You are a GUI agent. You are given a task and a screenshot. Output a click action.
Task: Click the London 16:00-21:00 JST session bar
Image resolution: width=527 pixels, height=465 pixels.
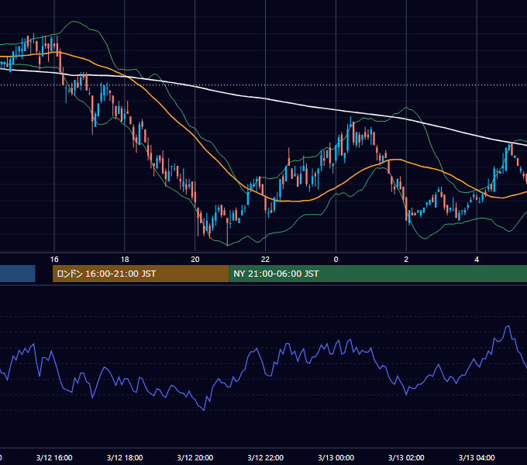coord(141,274)
